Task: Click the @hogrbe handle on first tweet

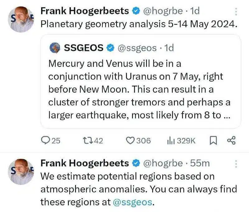Action: [x=163, y=11]
